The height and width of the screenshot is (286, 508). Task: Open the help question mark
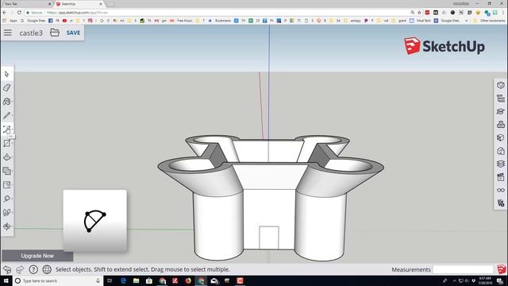[x=33, y=269]
